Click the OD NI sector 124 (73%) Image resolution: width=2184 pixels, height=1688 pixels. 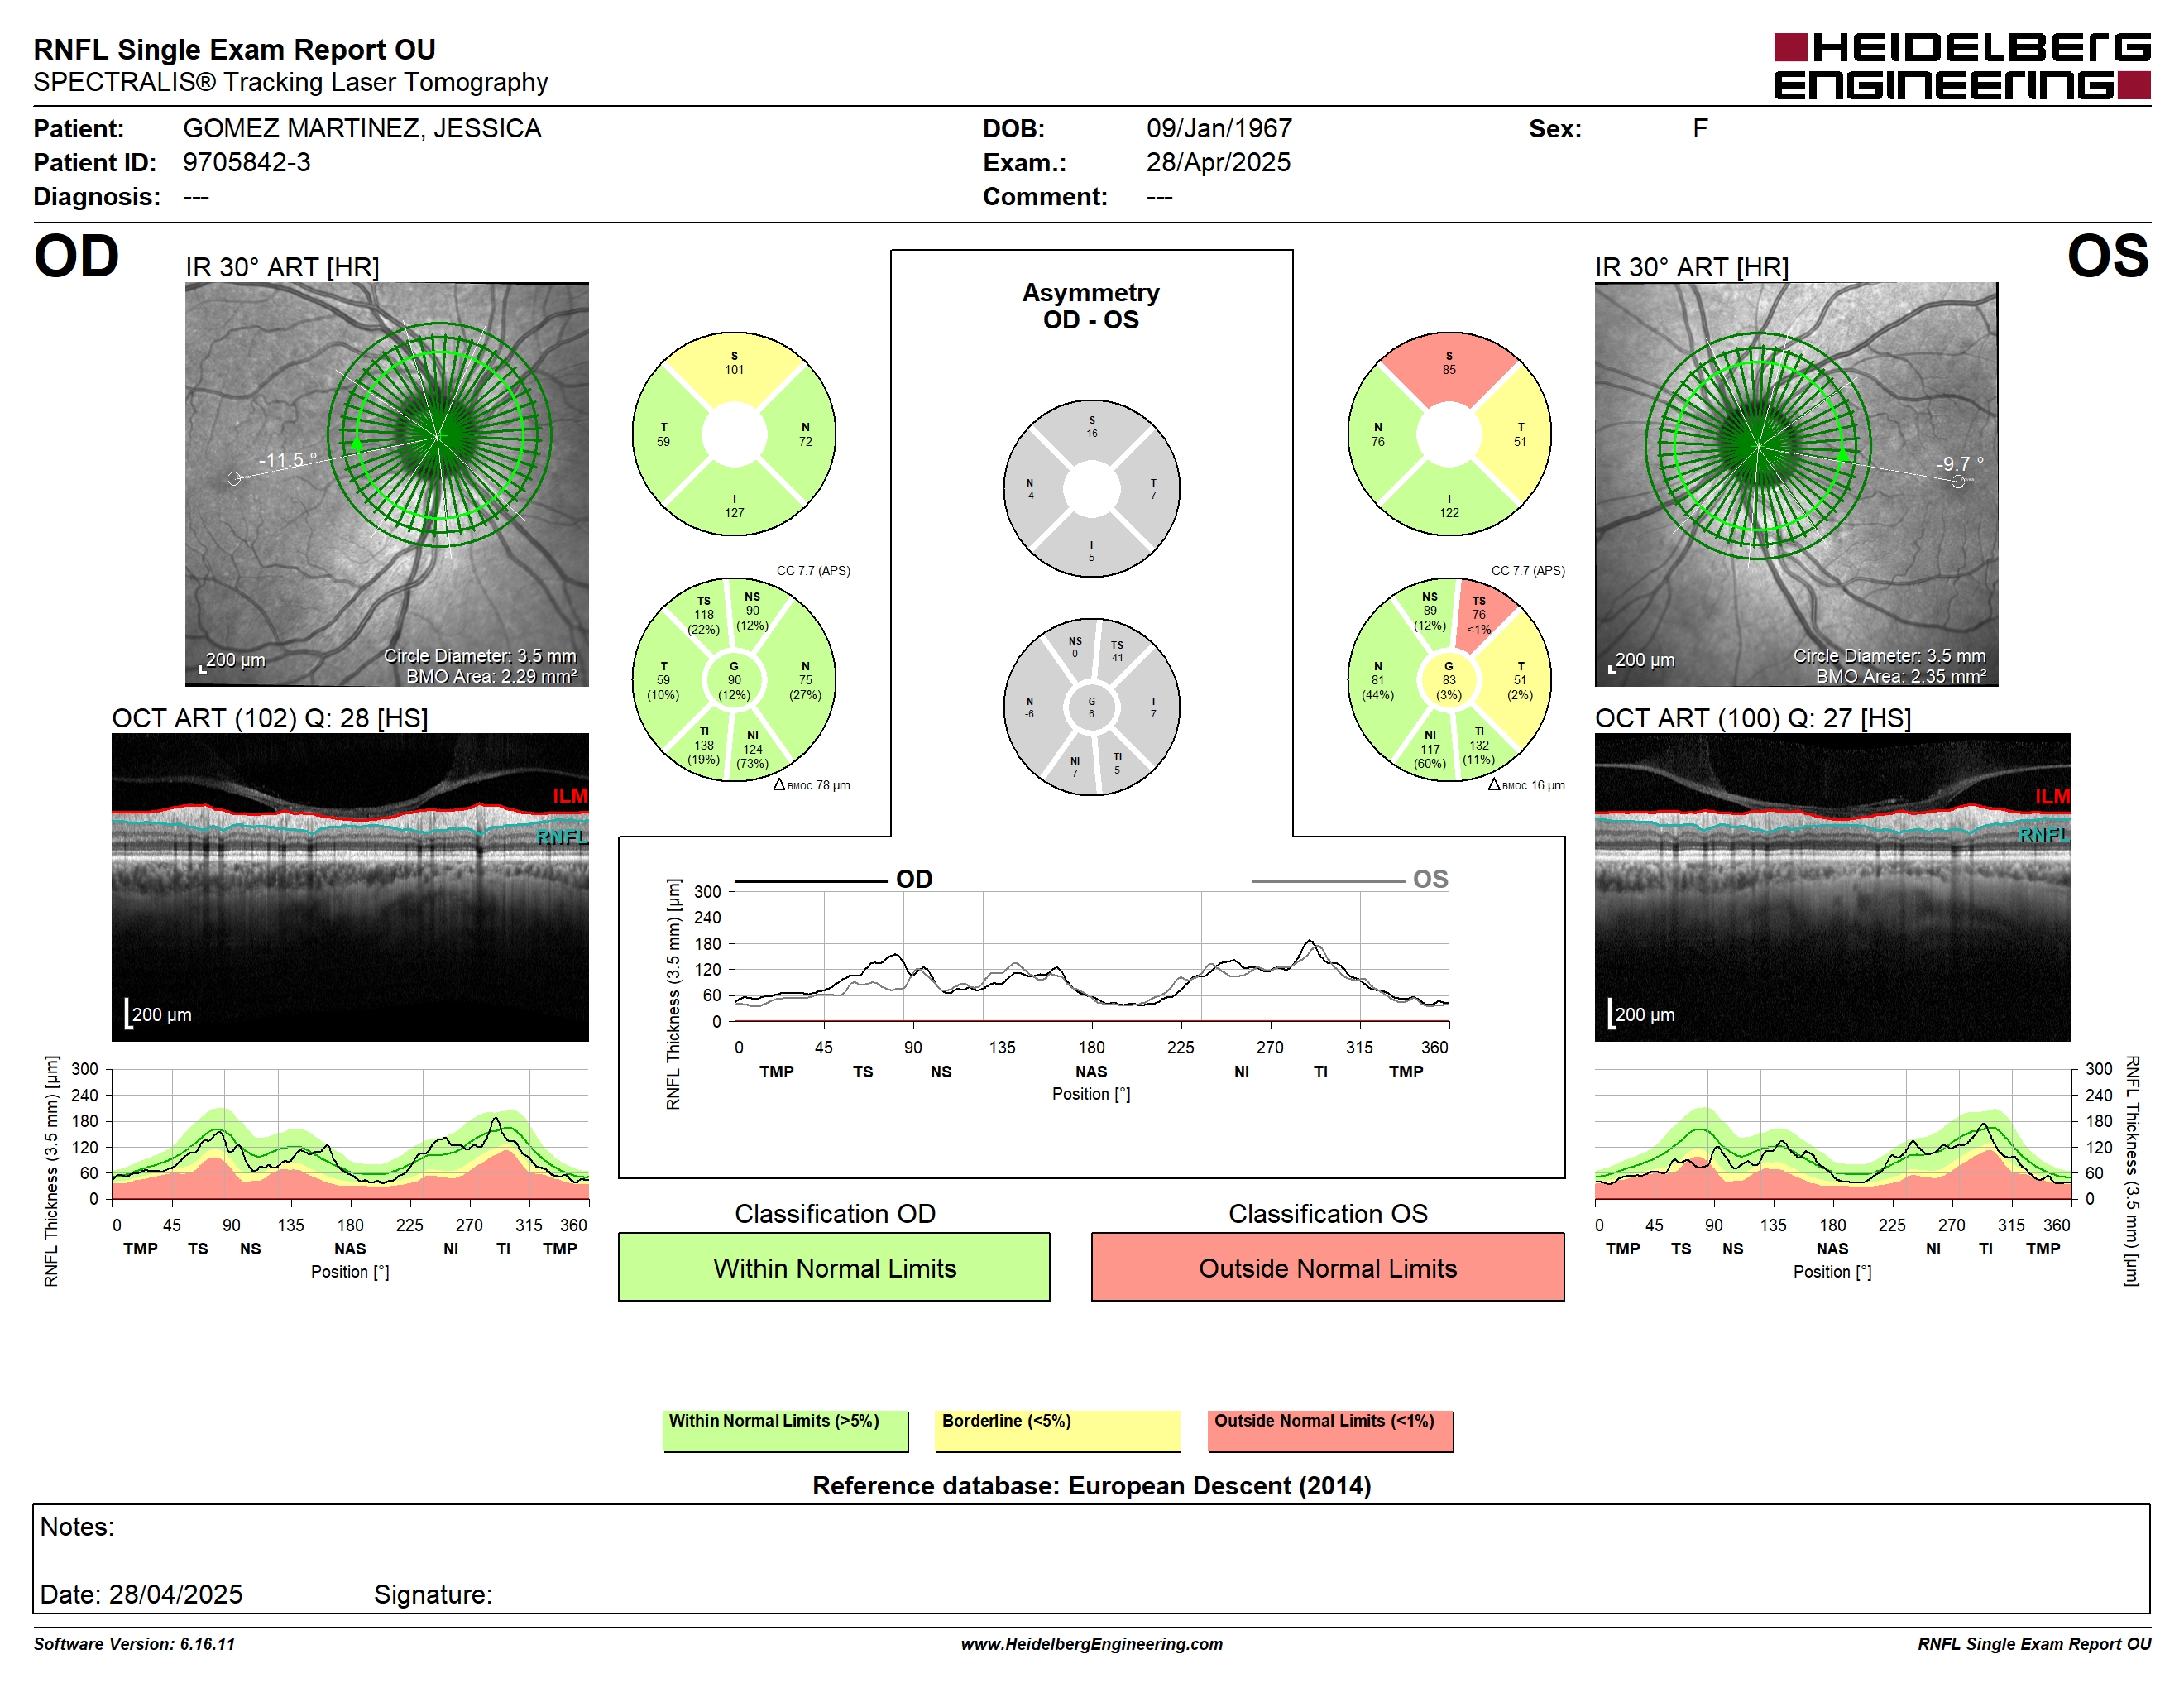click(752, 750)
